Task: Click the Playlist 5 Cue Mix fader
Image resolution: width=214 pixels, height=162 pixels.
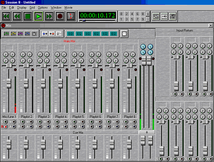Action: (77, 144)
